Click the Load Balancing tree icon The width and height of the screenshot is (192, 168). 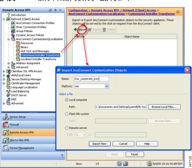pos(8,91)
